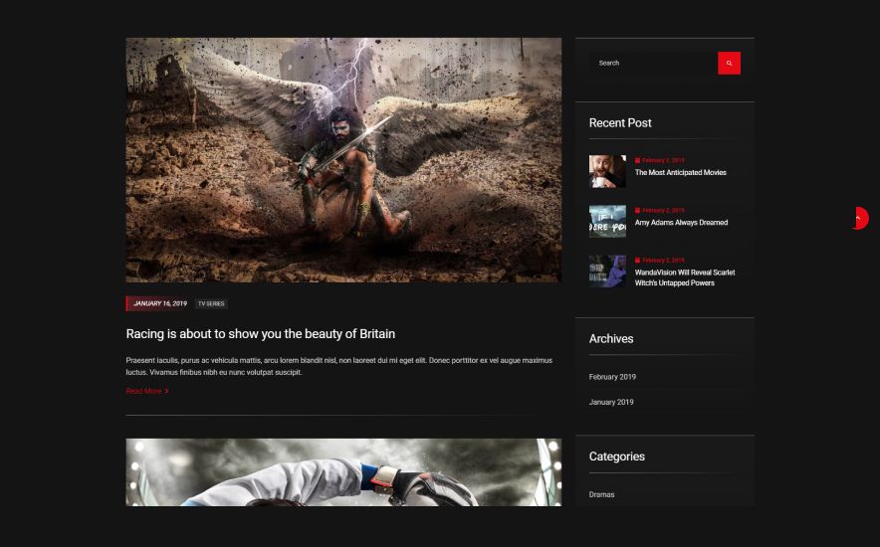Click the arrow next to Read More
Viewport: 880px width, 547px height.
coord(166,391)
